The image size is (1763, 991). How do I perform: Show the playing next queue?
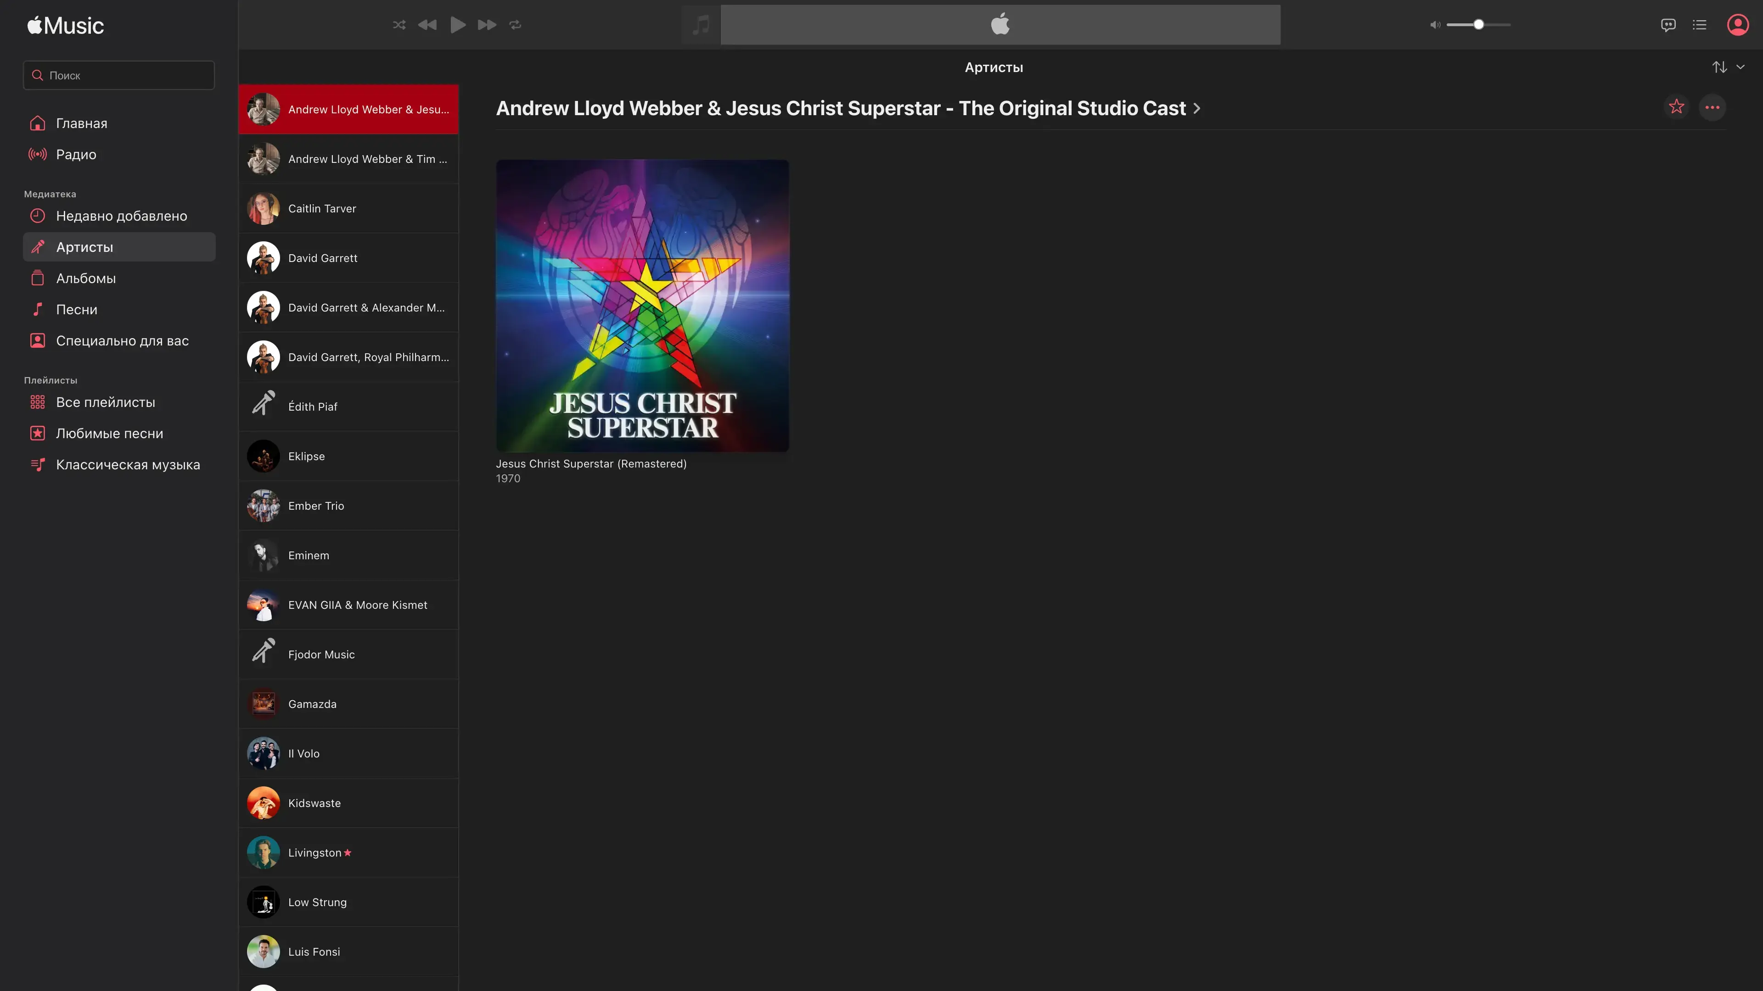pos(1699,25)
